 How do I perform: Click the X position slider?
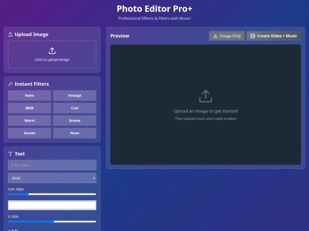[x=52, y=221]
